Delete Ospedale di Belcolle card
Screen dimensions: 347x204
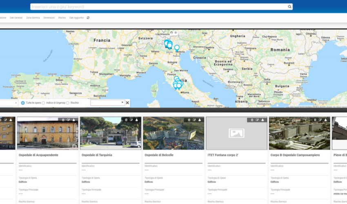[x=189, y=120]
